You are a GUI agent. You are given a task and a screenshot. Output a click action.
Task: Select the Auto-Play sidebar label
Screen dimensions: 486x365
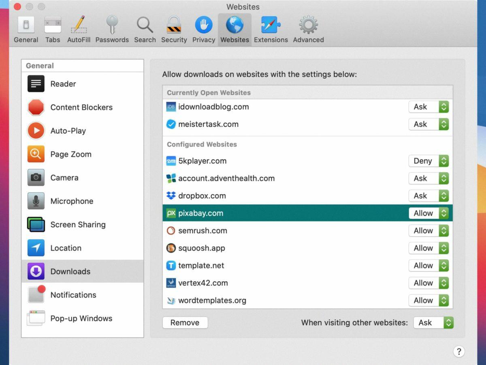click(68, 131)
